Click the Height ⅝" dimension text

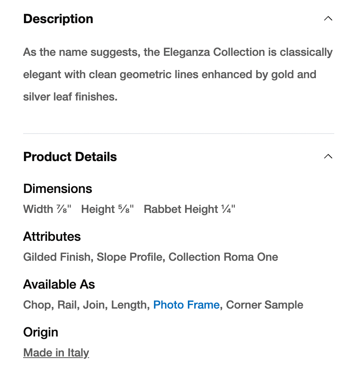pyautogui.click(x=107, y=209)
